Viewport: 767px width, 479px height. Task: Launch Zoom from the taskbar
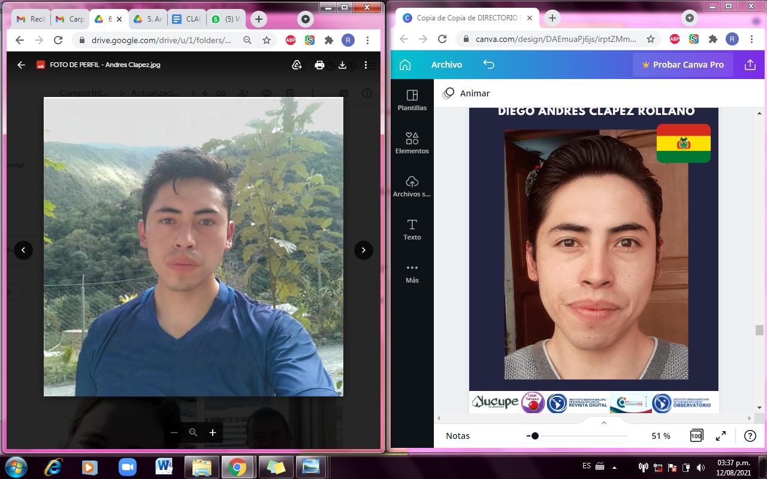coord(128,466)
